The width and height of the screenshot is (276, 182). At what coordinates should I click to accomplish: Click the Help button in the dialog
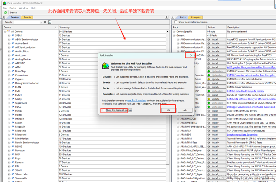pos(185,110)
